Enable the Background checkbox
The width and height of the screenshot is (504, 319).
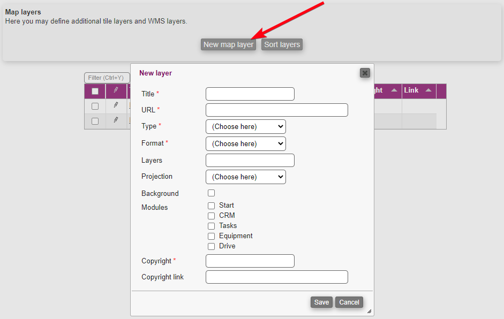(211, 193)
